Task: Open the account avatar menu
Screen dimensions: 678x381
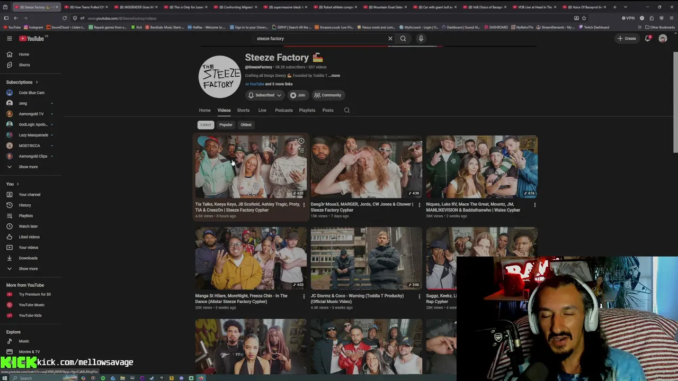Action: click(663, 39)
